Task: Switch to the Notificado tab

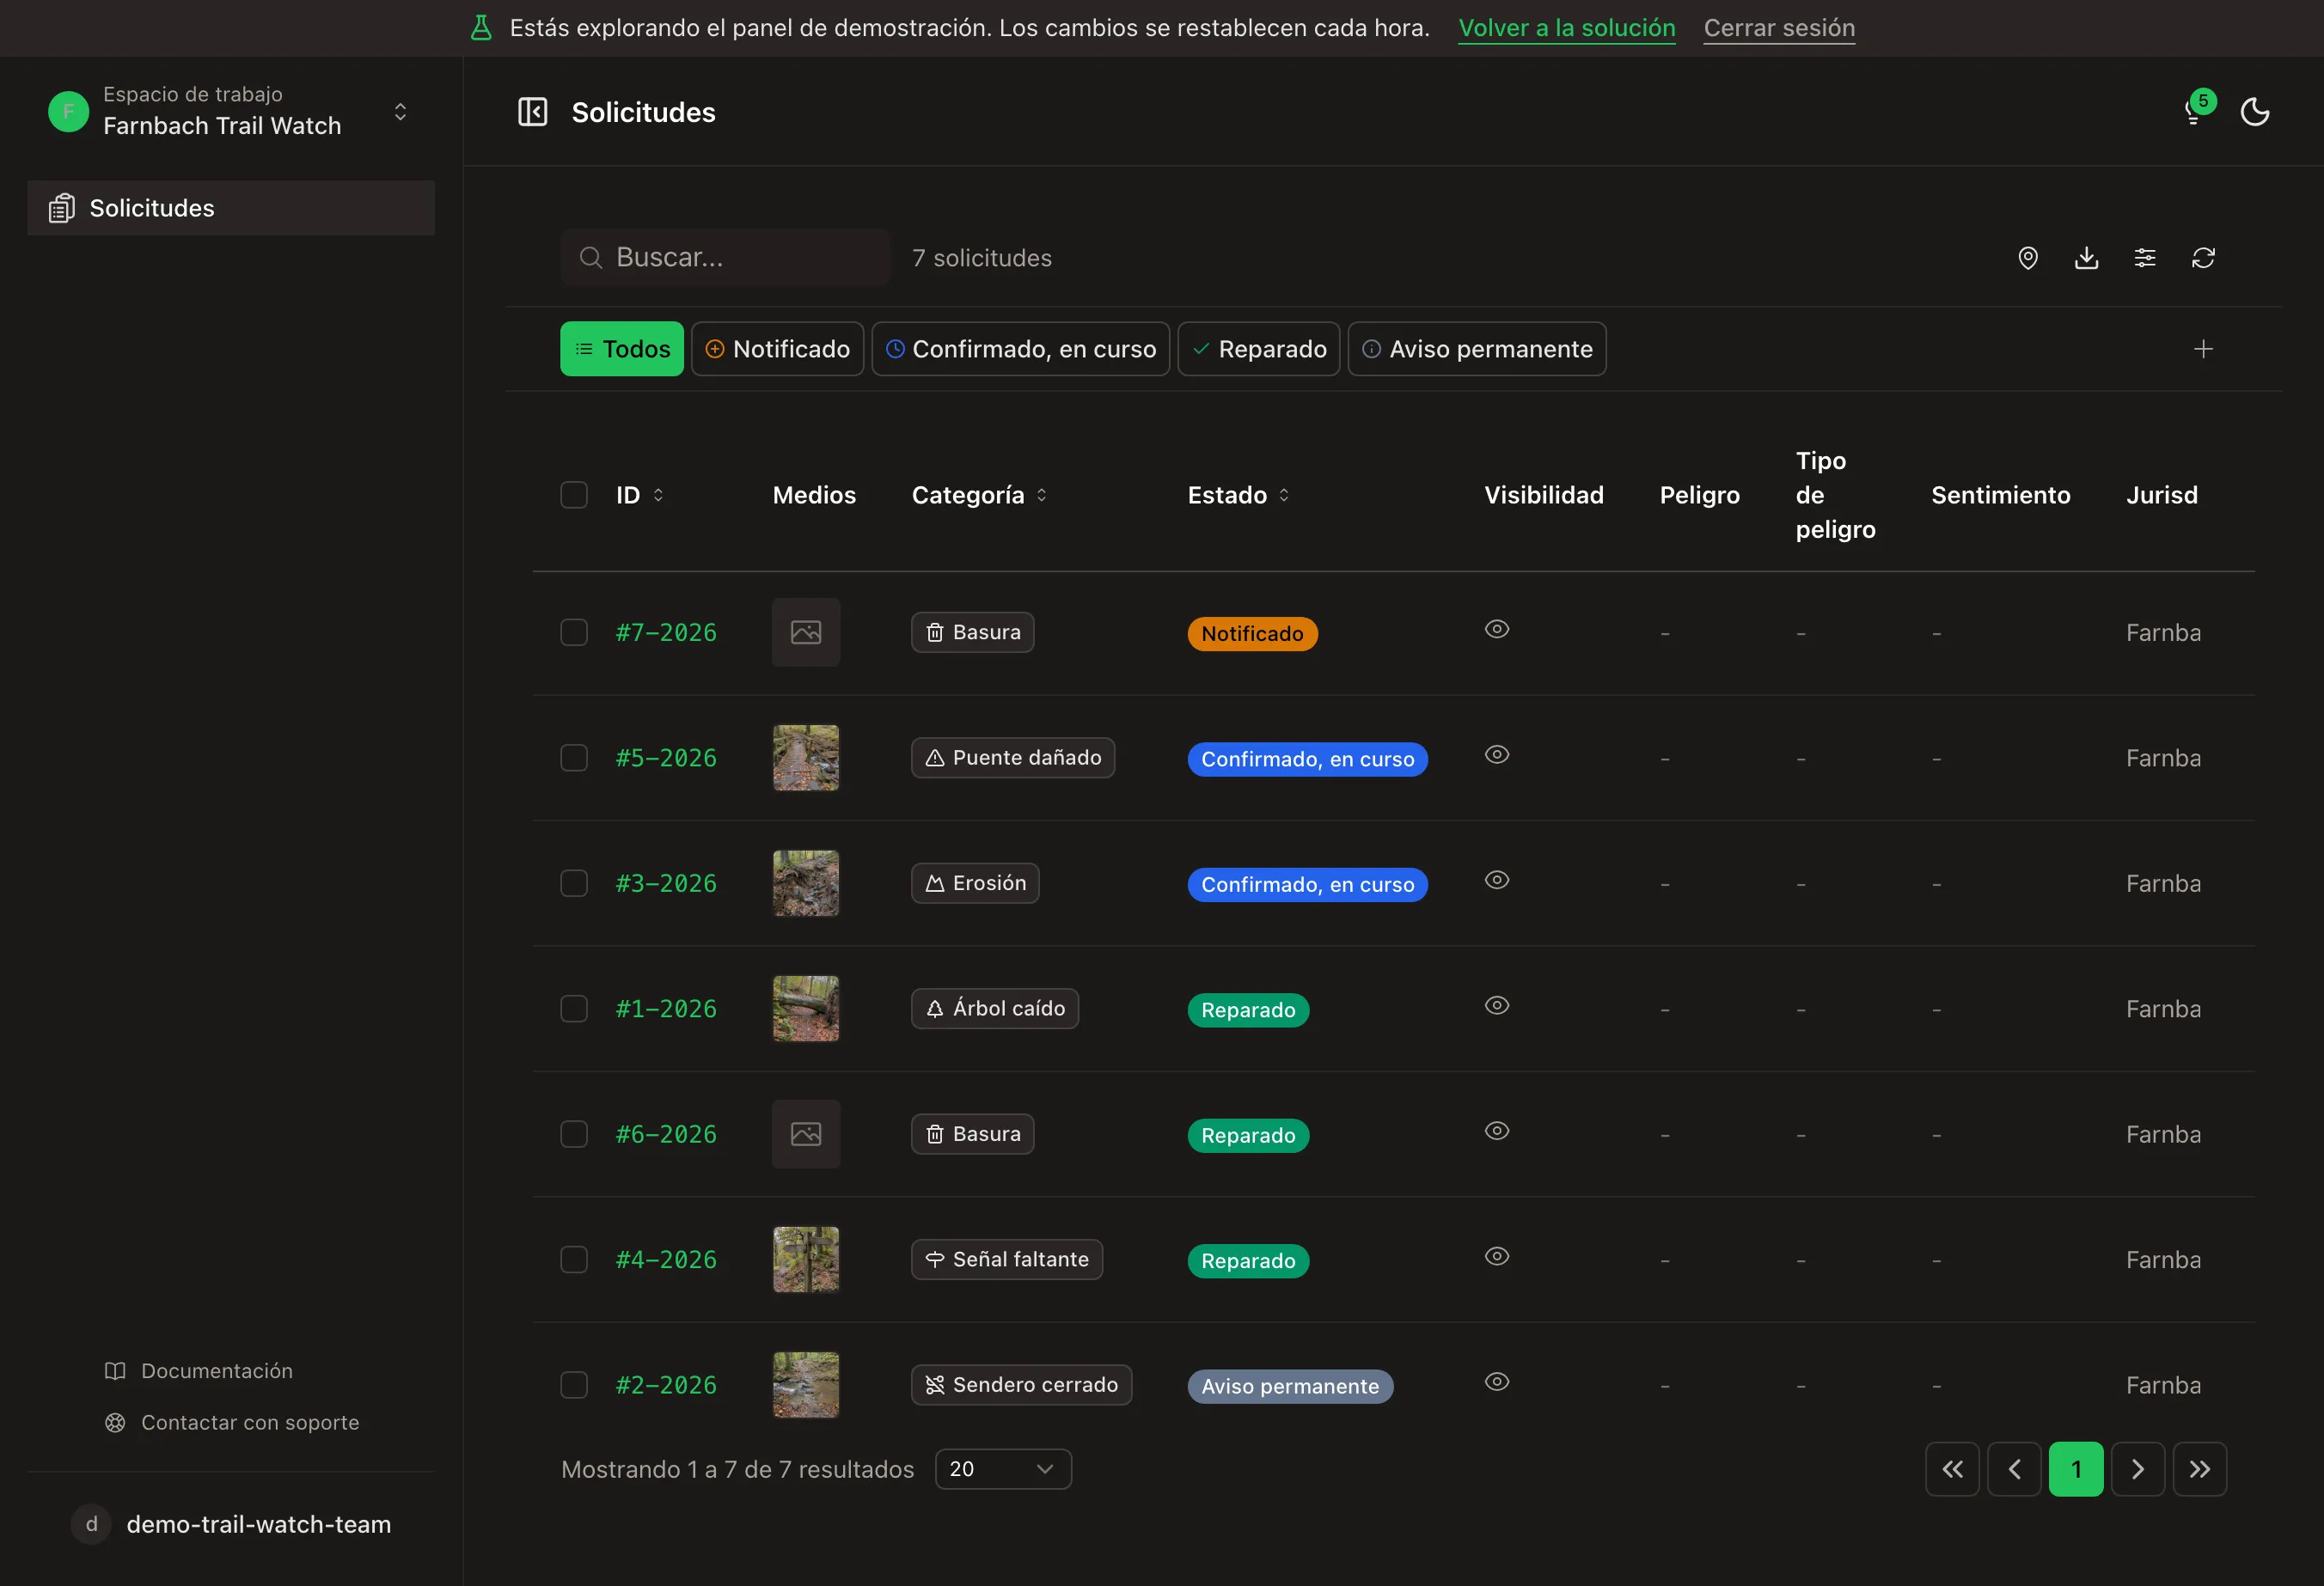Action: click(x=777, y=349)
